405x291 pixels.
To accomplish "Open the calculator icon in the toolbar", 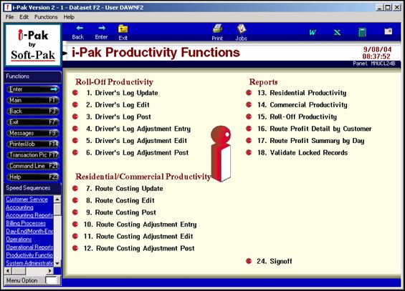I will [363, 33].
